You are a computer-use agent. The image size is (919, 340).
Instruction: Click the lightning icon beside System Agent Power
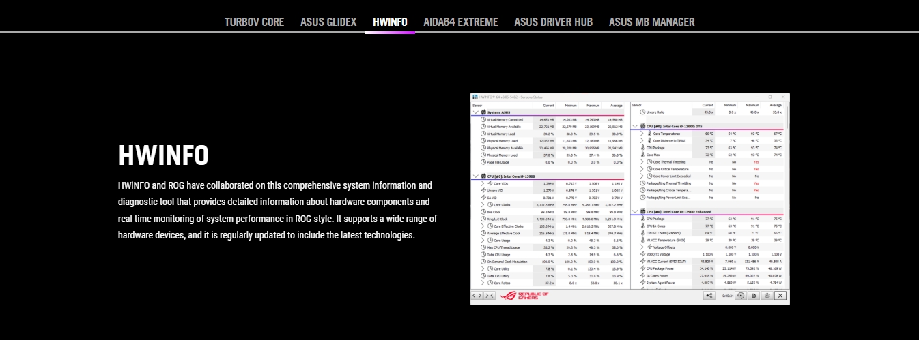(642, 283)
